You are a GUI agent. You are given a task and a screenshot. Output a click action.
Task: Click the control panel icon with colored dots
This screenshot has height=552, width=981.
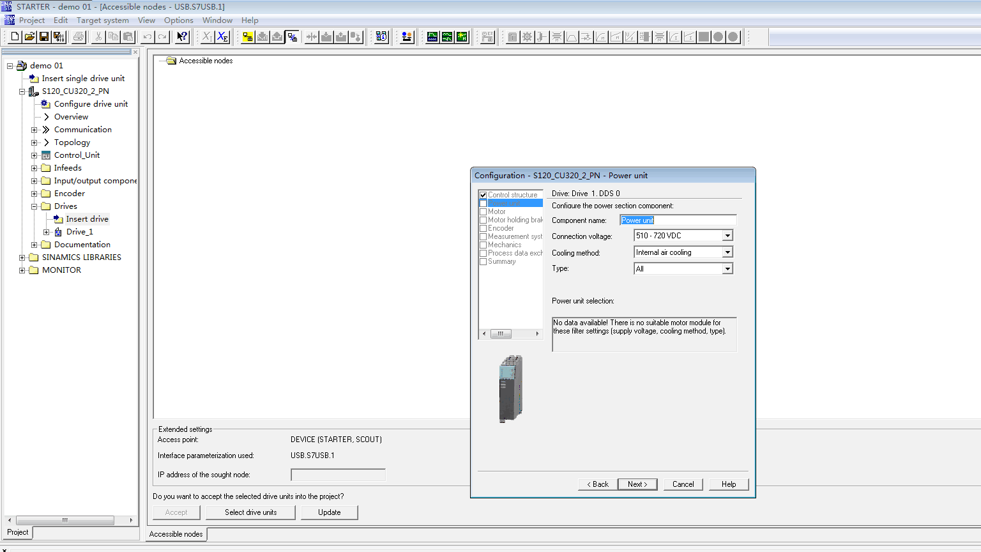[407, 37]
